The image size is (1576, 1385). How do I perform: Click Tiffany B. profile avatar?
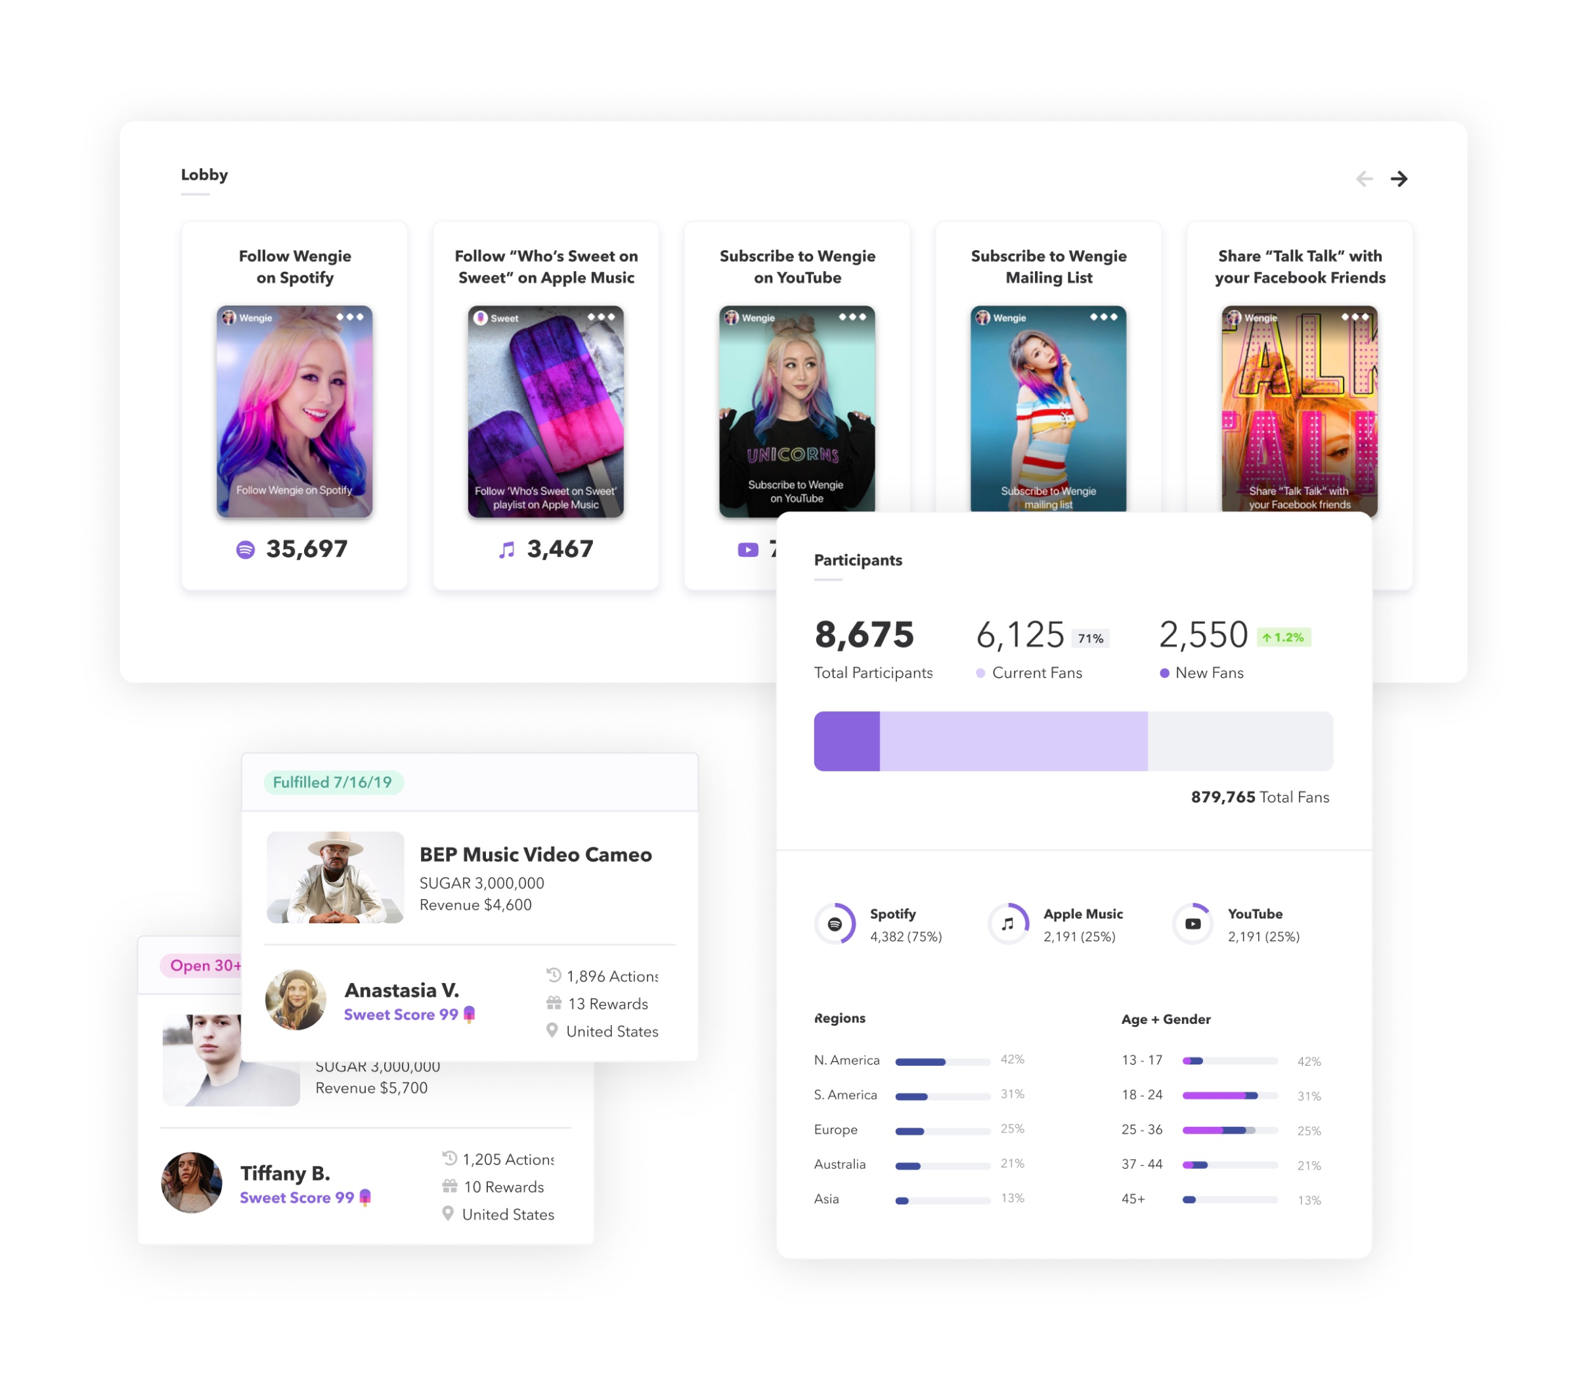191,1183
